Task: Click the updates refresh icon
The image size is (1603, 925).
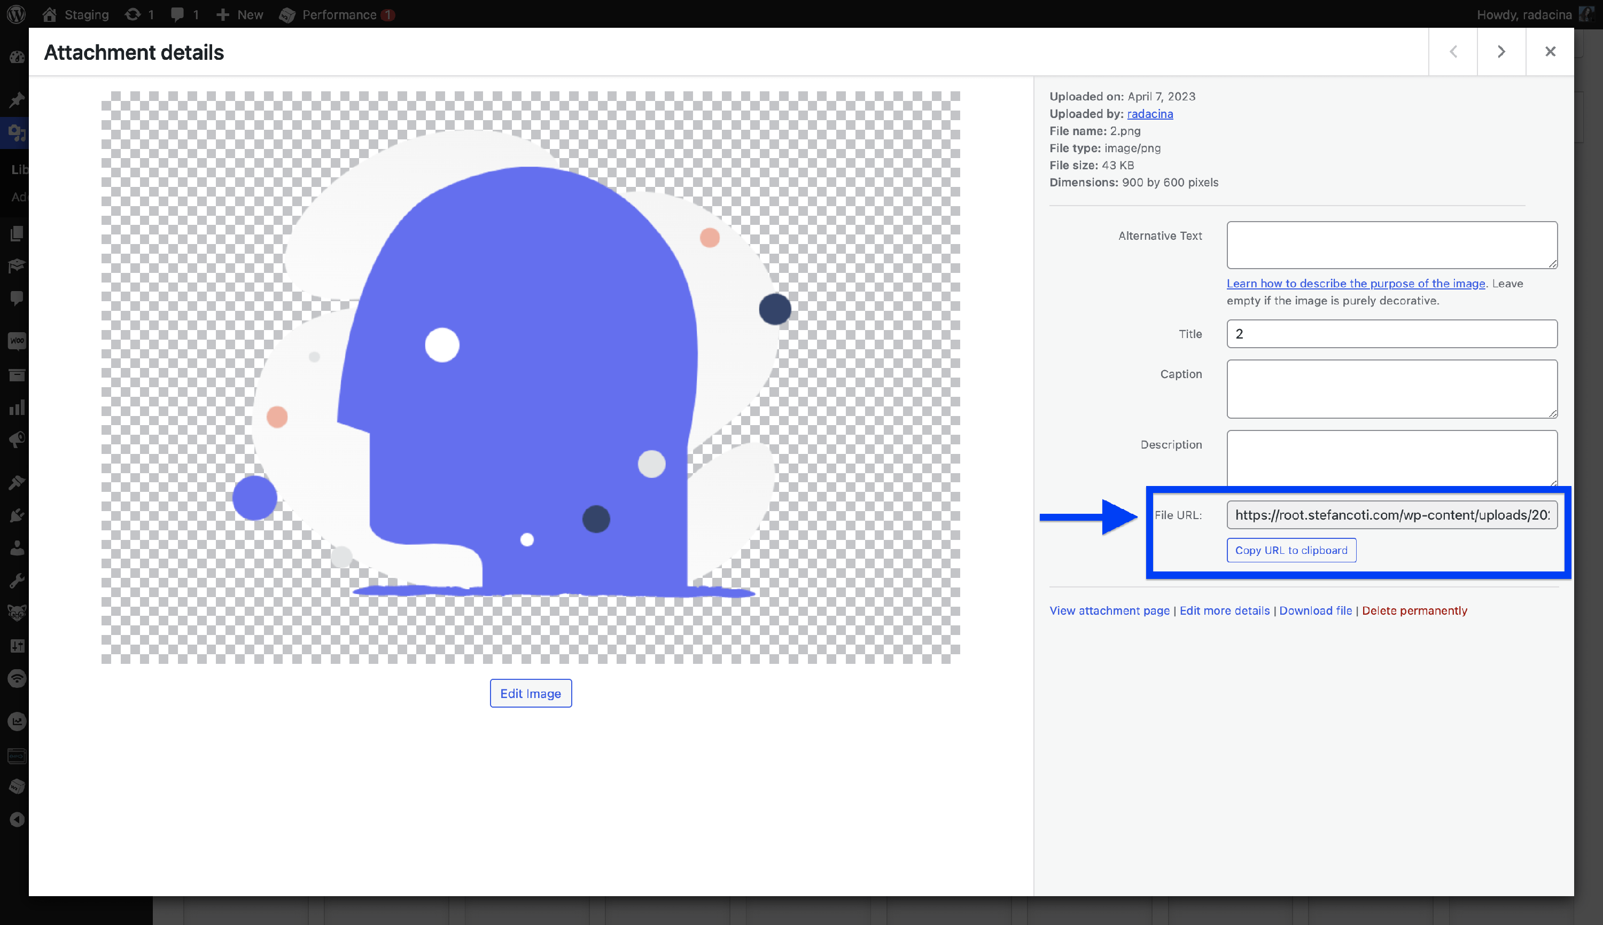Action: [x=132, y=14]
